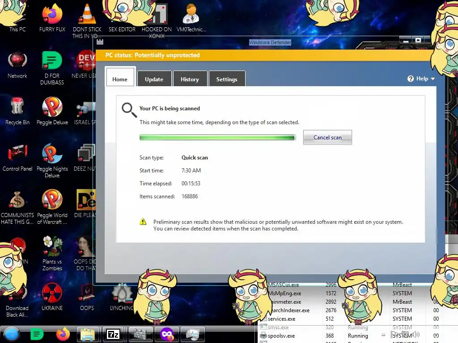The width and height of the screenshot is (458, 343).
Task: Click PID 2676 in Task Manager
Action: [331, 310]
